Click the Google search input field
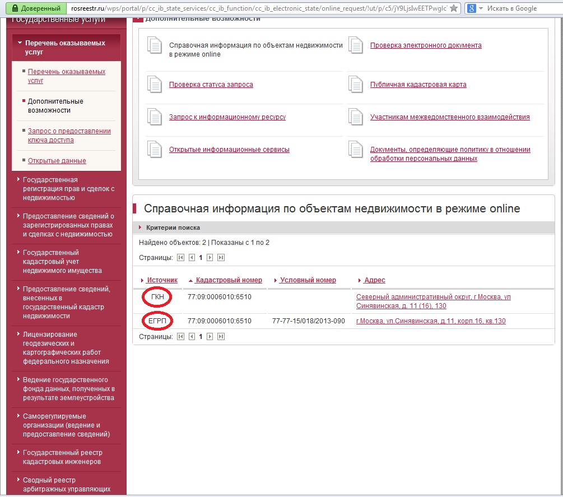 [x=521, y=8]
